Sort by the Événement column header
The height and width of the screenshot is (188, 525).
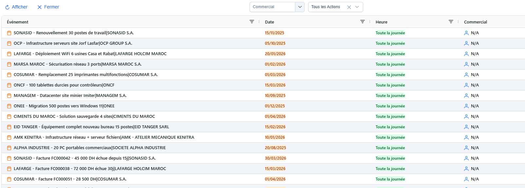[x=18, y=22]
